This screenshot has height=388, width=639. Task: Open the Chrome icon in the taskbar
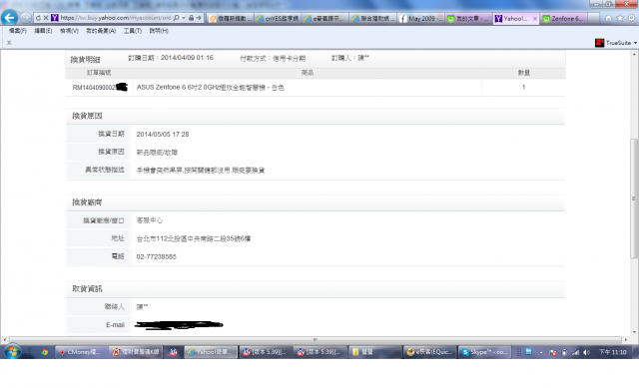pos(44,352)
